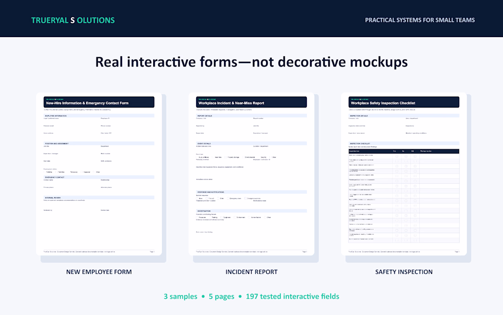Click the 'Real interactive forms' headline
Image resolution: width=503 pixels, height=315 pixels.
(251, 62)
